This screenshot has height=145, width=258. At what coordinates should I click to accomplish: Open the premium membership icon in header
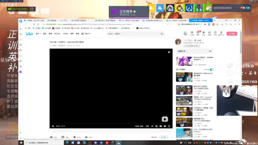(x=192, y=34)
